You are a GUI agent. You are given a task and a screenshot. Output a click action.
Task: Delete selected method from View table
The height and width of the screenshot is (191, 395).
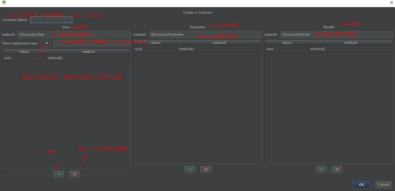point(75,174)
